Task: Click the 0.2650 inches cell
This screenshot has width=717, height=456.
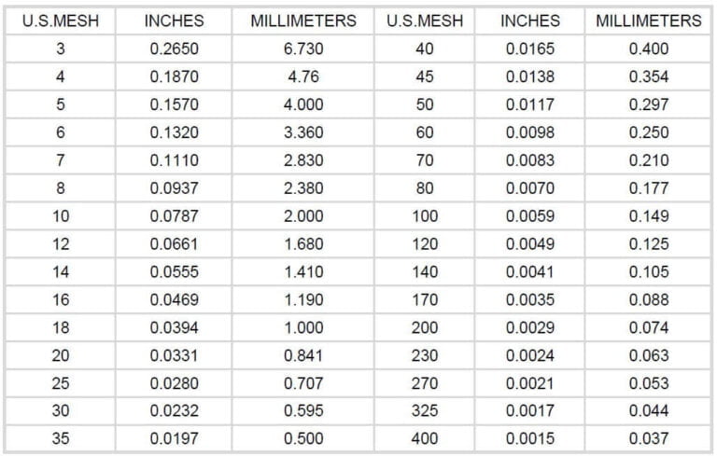Action: [x=174, y=48]
